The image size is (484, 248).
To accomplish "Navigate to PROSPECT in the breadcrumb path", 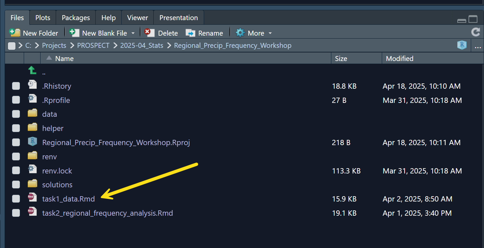I will click(93, 46).
